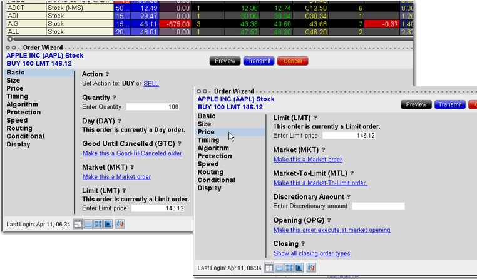
Task: Open Protection category in back window sidebar
Action: coord(23,112)
